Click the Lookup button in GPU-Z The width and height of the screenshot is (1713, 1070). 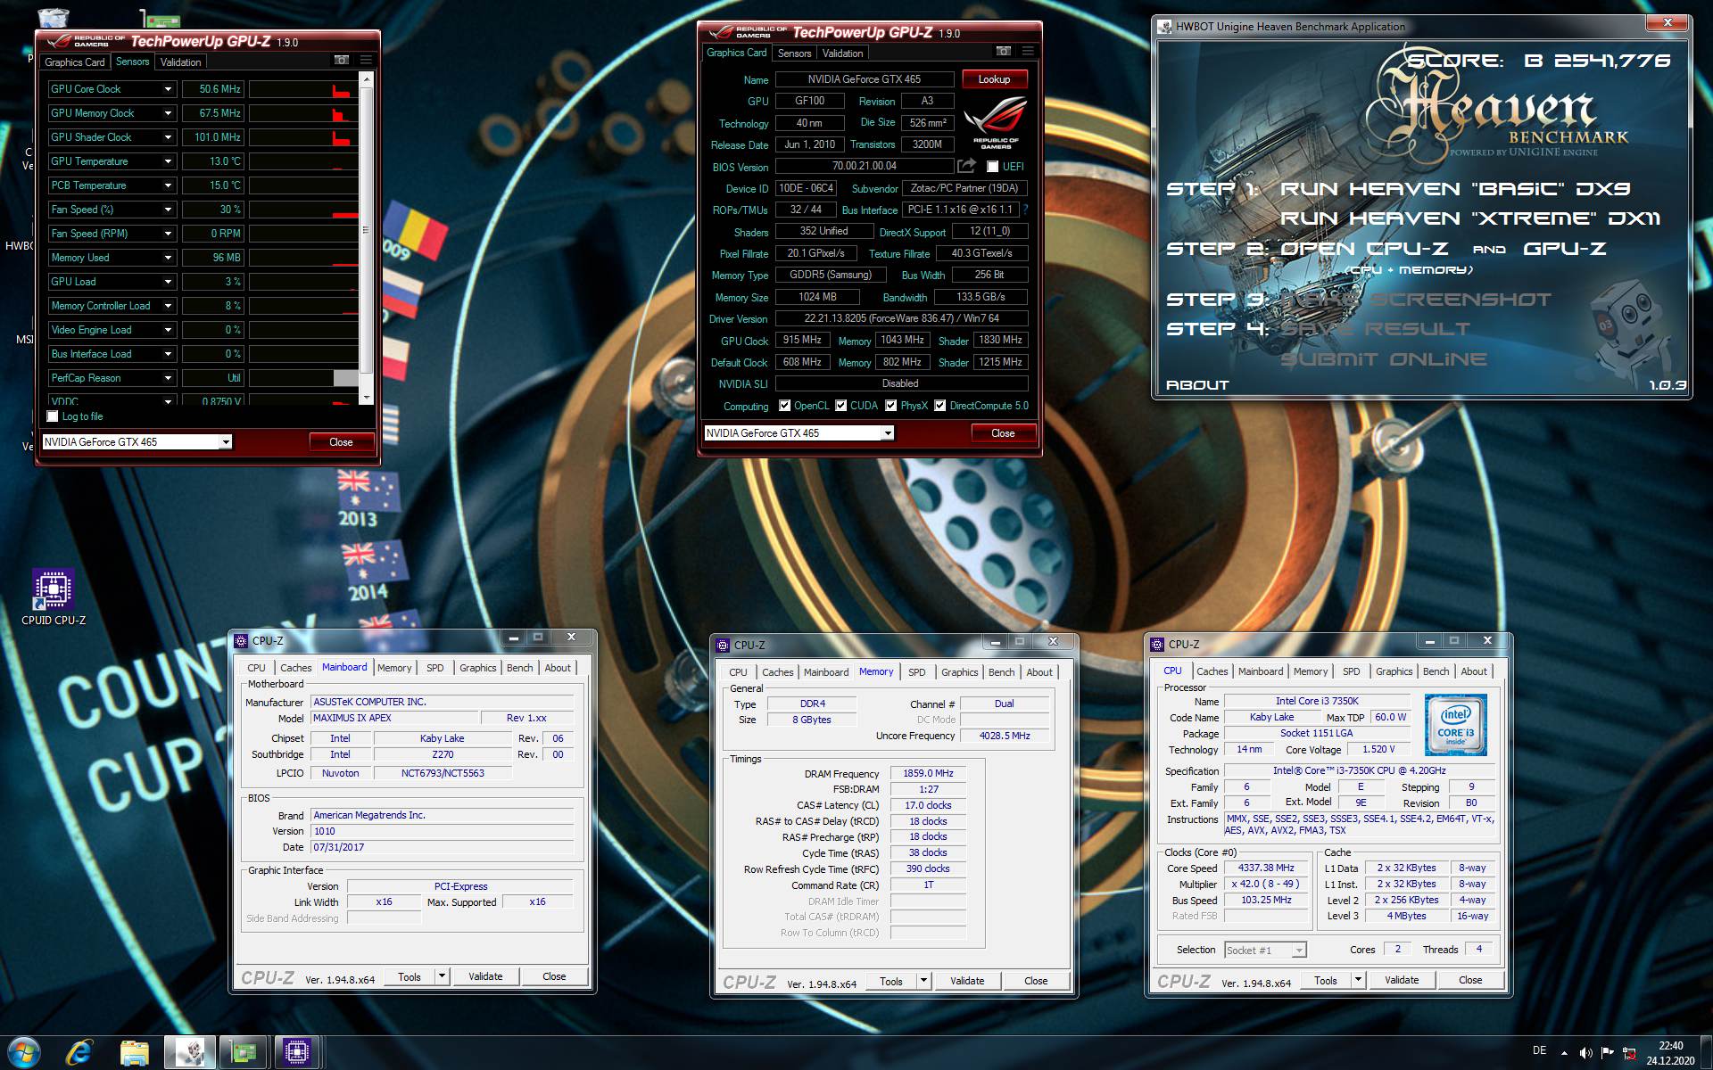pyautogui.click(x=994, y=79)
